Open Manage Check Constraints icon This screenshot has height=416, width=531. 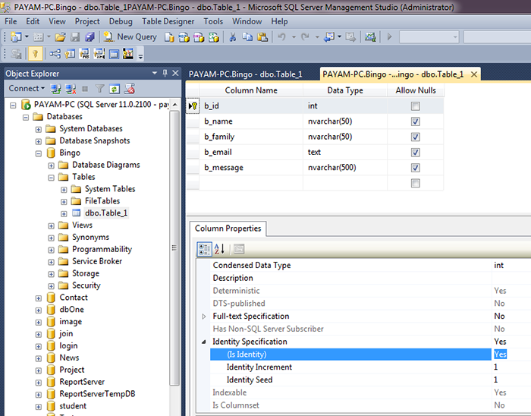(x=114, y=54)
